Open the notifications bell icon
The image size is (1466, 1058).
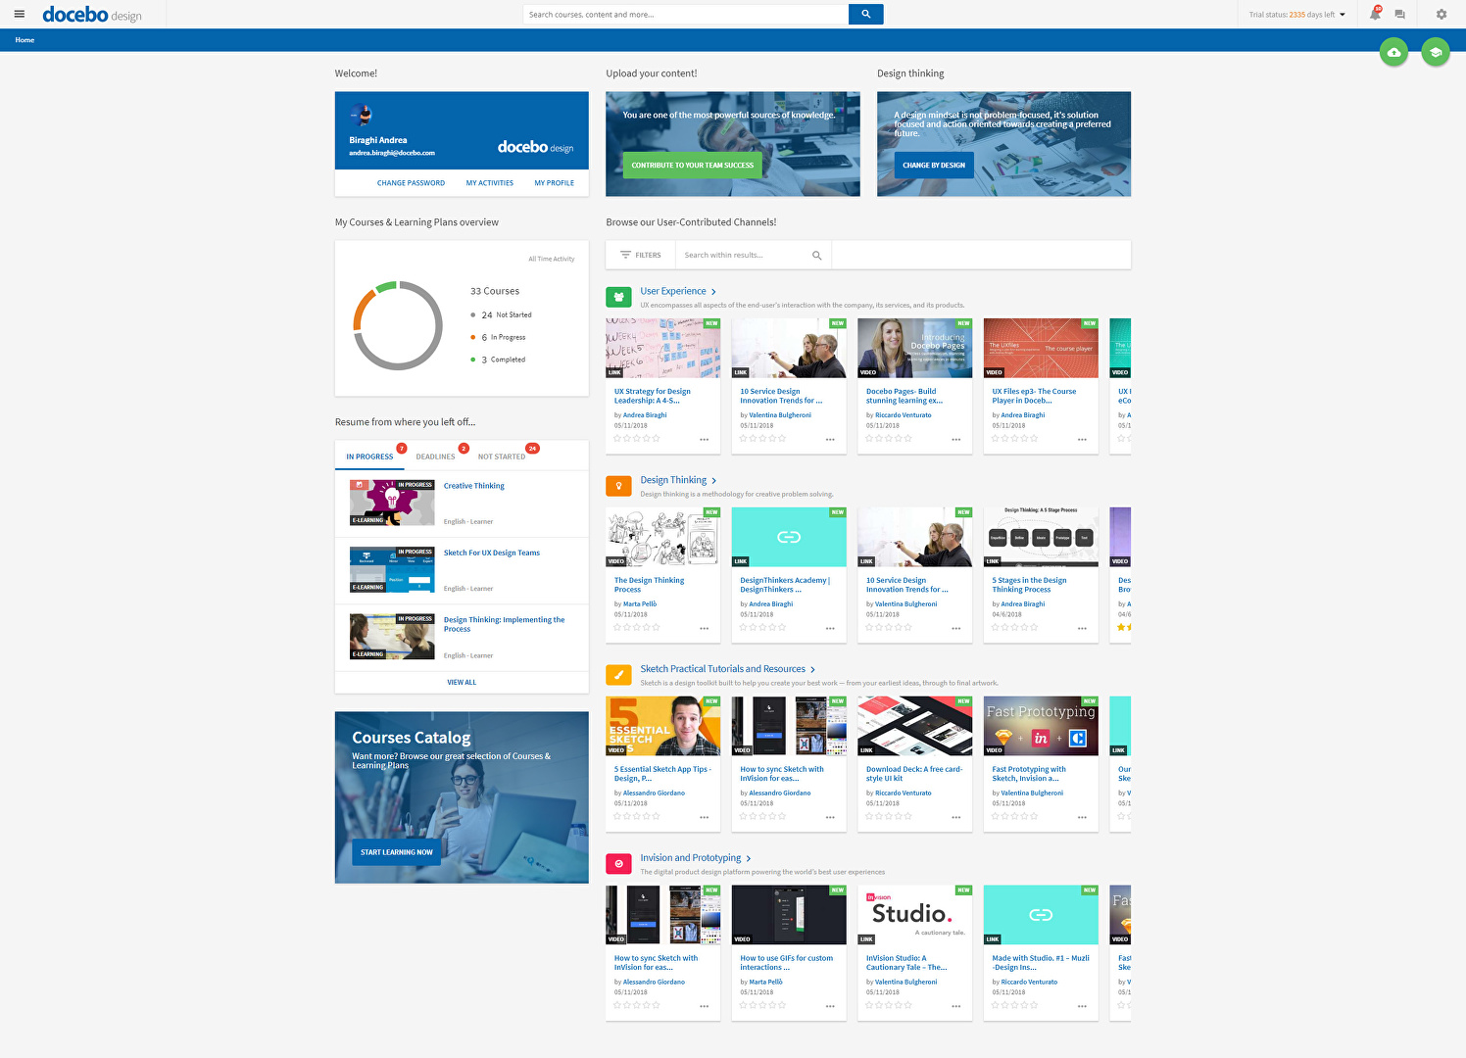click(x=1374, y=14)
